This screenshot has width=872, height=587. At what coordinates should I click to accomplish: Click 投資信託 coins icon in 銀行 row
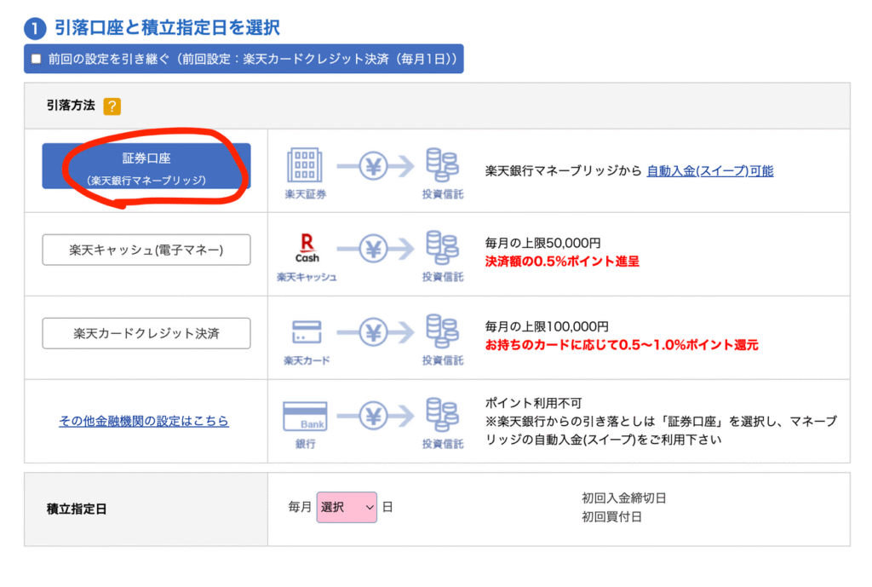point(442,415)
